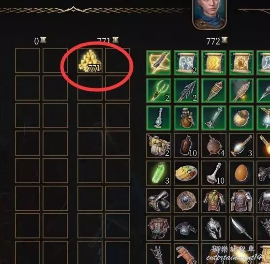Viewport: 270px width, 264px height.
Task: Select the brown bottle stack of 10
Action: (186, 146)
